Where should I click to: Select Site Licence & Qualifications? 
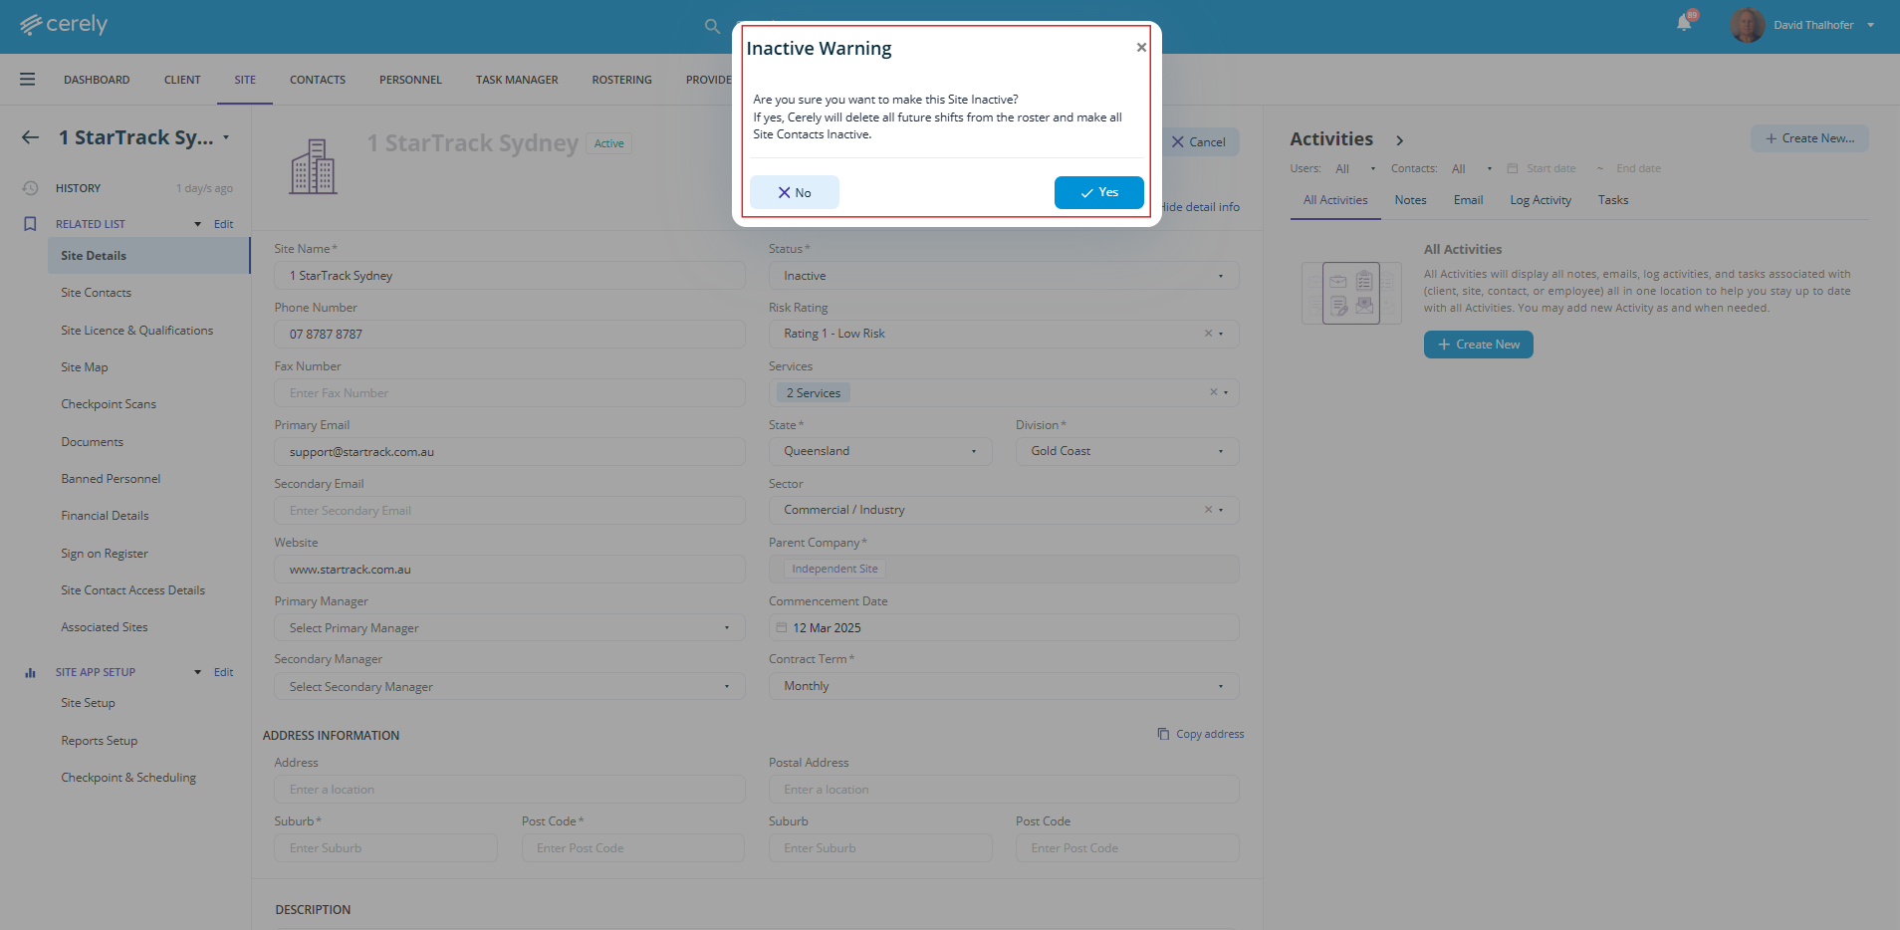137,331
